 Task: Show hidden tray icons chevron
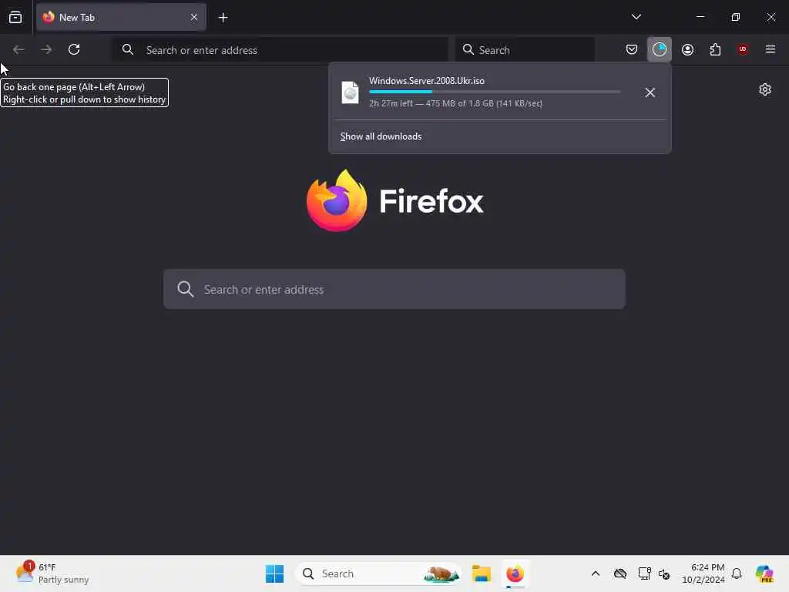[x=596, y=573]
